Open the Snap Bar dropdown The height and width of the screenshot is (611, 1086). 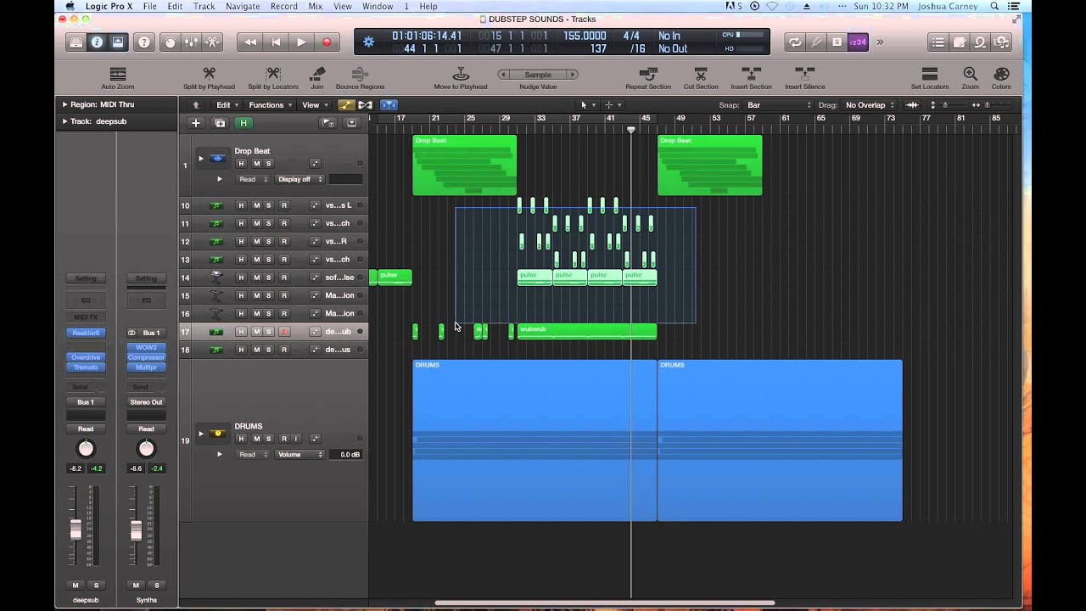pos(776,105)
